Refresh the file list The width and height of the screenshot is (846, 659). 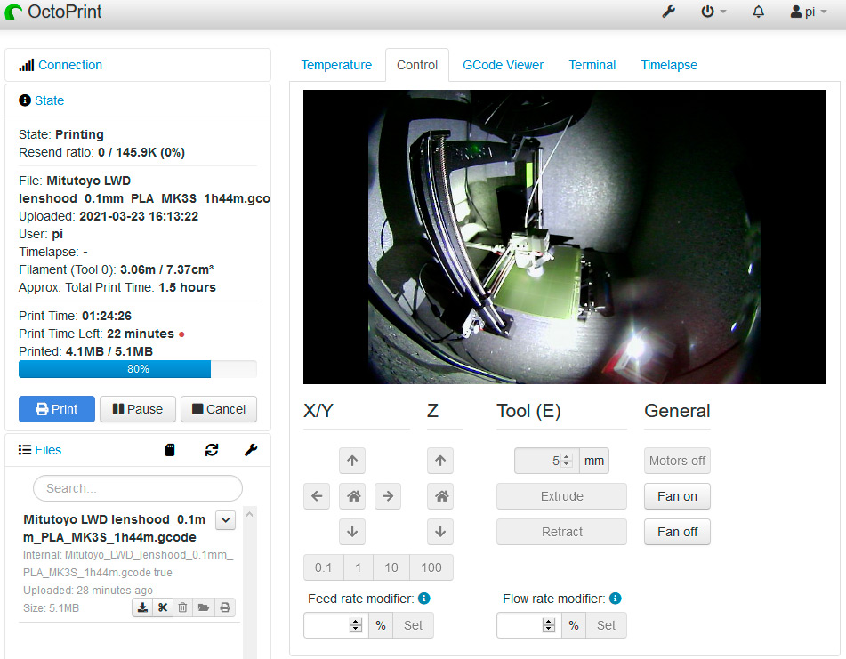(x=212, y=450)
